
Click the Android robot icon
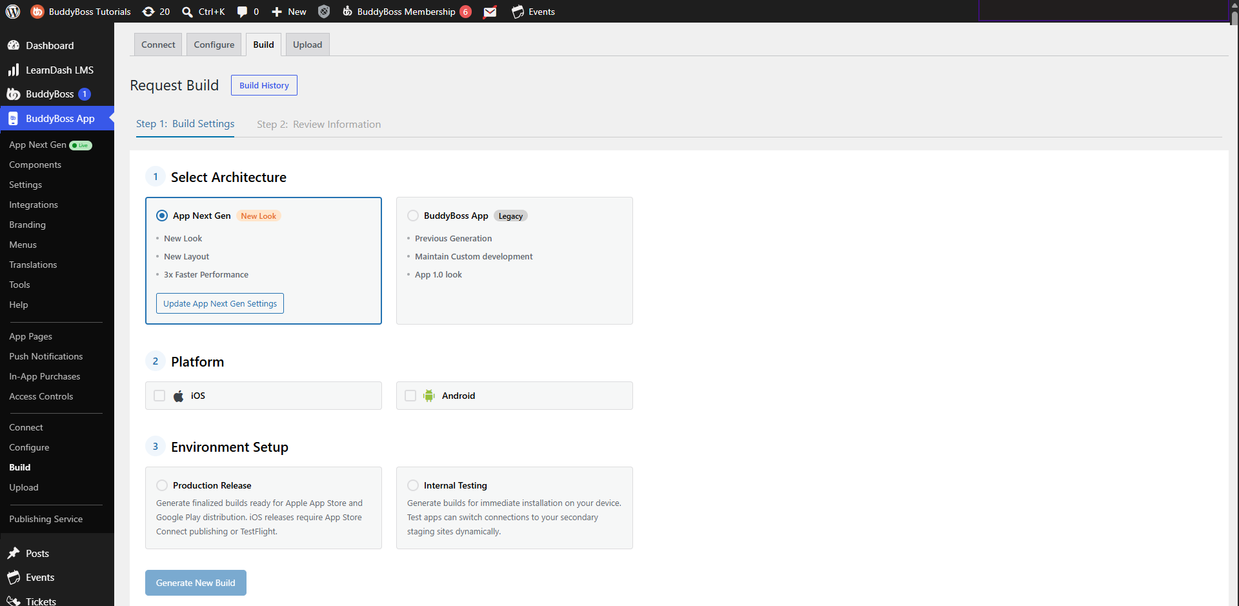click(x=429, y=396)
